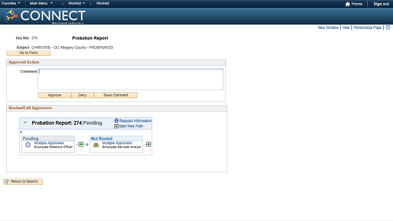Screen dimensions: 393x221
Task: Click the subject text 'CHRISTINE - DC Allegany County - PROBPERIOD'
Action: coord(72,47)
